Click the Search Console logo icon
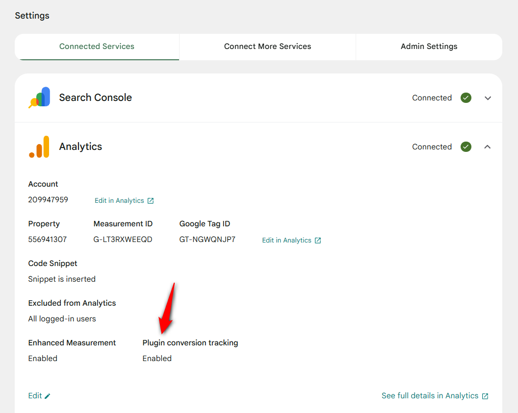Screen dimensions: 518x413 [x=39, y=97]
